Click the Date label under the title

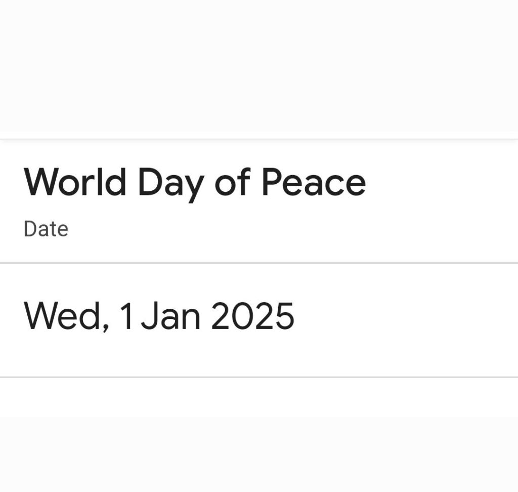(x=46, y=229)
